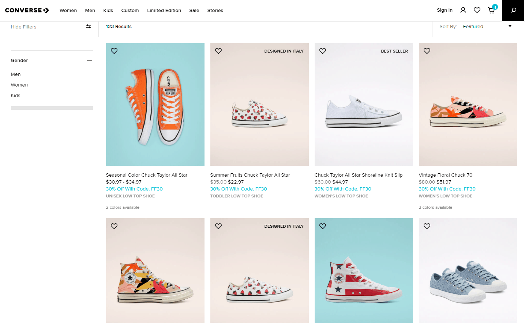Filter by Kids gender
The image size is (525, 323).
click(15, 95)
